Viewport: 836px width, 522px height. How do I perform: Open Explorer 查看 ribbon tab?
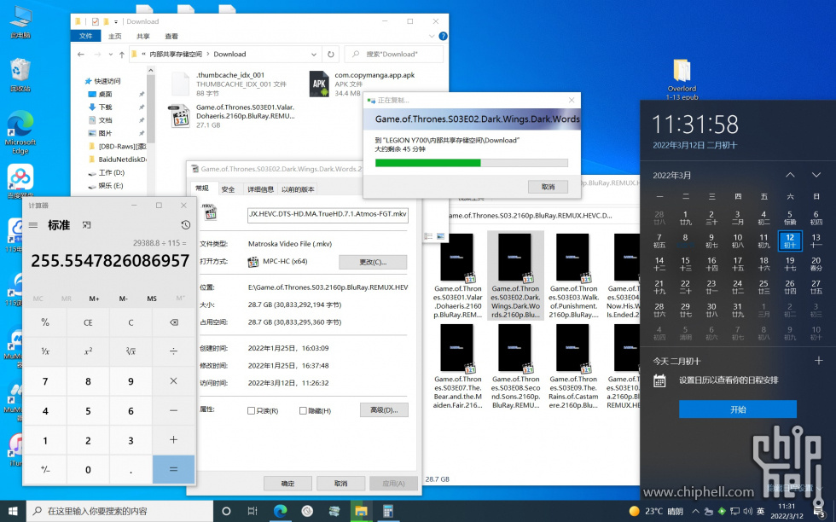tap(171, 37)
